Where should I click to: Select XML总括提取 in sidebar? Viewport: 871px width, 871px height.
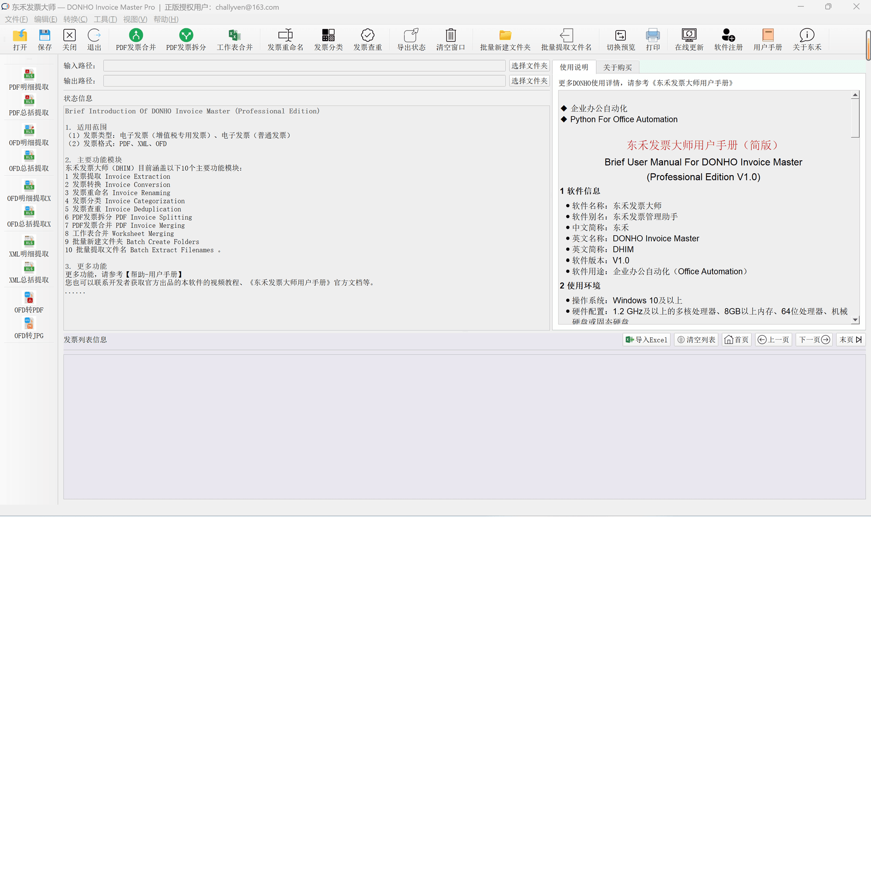pyautogui.click(x=29, y=272)
